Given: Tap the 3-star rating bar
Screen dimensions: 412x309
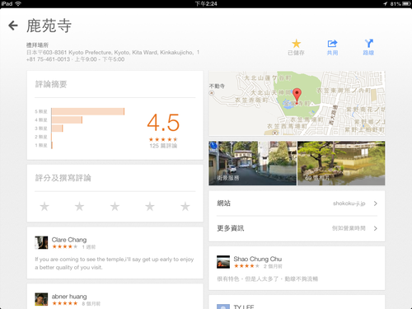Looking at the screenshot, I should click(57, 129).
